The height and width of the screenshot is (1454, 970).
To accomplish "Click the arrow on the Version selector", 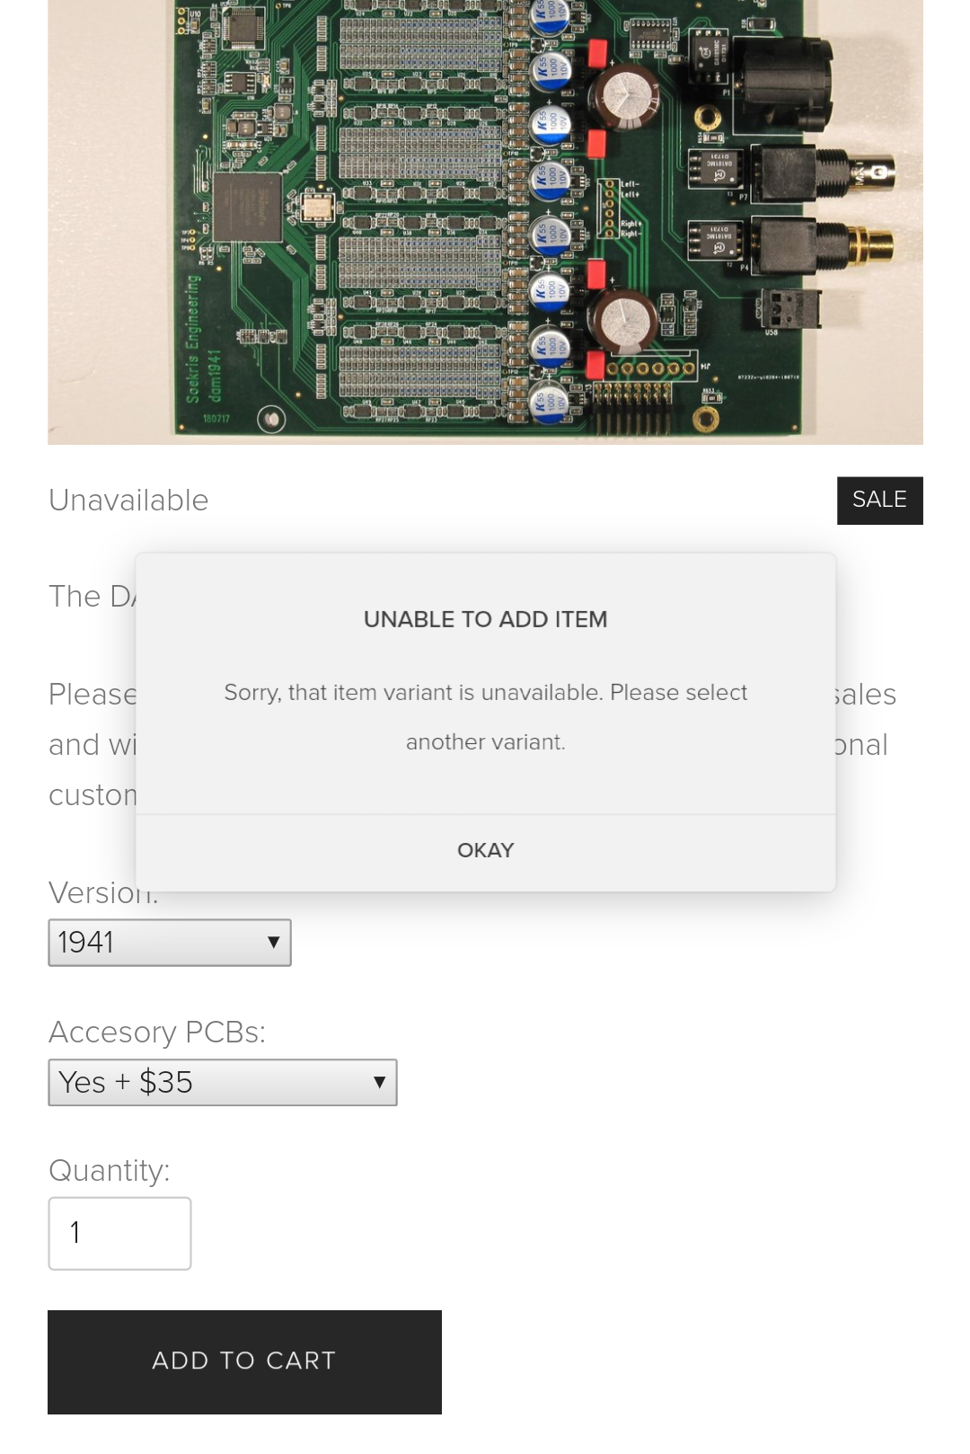I will (273, 943).
